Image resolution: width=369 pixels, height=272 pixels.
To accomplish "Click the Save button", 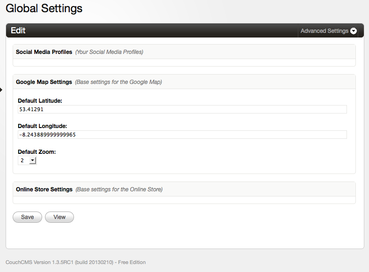I will pyautogui.click(x=27, y=217).
